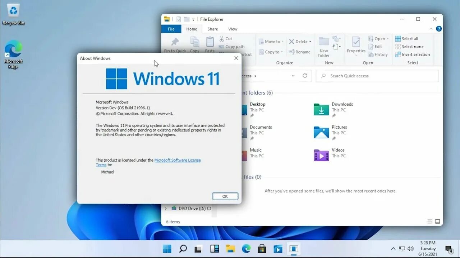
Task: Open Search from the taskbar
Action: (183, 249)
